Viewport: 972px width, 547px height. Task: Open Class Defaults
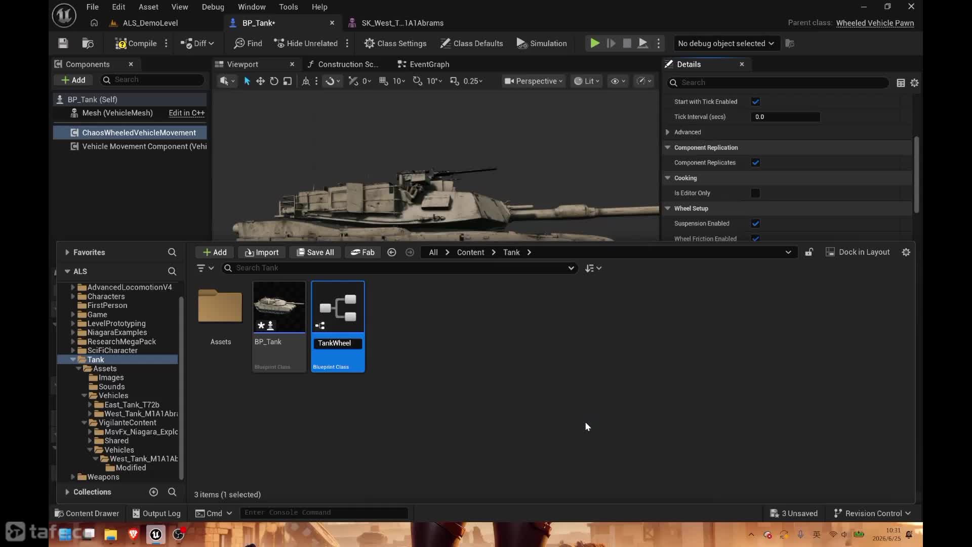coord(472,44)
